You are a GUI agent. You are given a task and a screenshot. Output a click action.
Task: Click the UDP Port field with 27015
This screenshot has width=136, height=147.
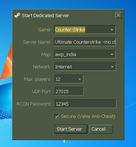(69, 91)
